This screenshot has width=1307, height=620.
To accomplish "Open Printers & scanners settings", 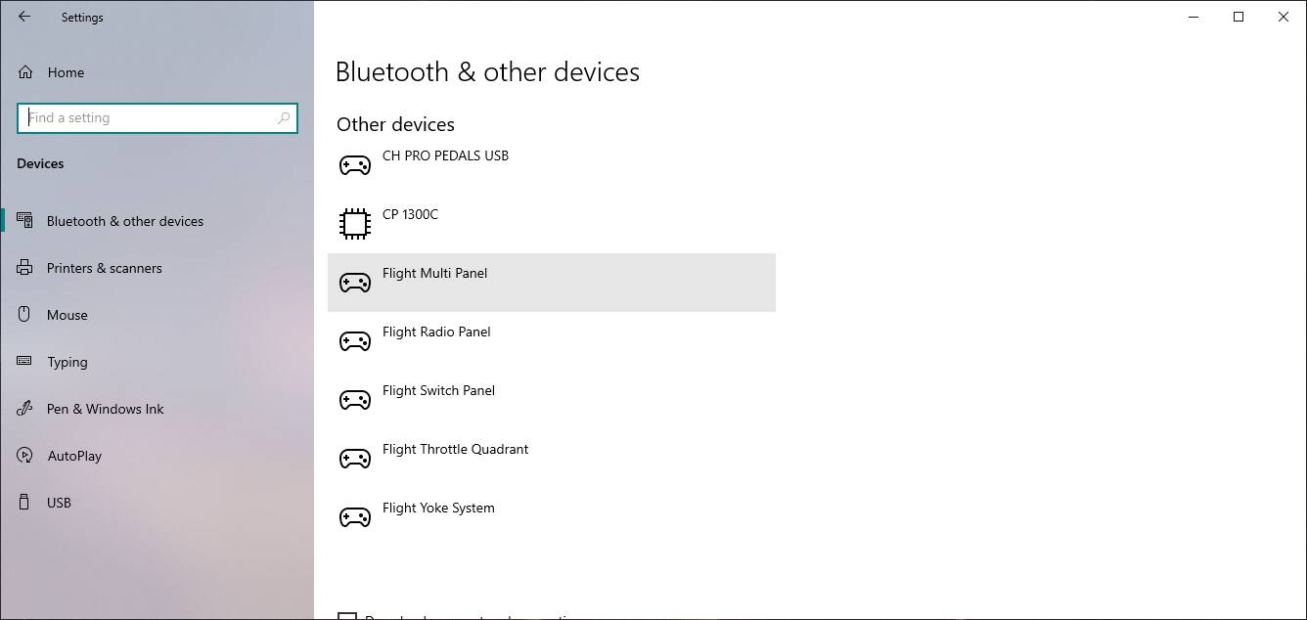I will click(x=104, y=268).
